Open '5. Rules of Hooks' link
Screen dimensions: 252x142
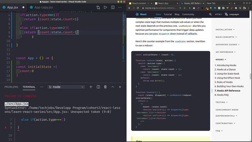point(224,82)
